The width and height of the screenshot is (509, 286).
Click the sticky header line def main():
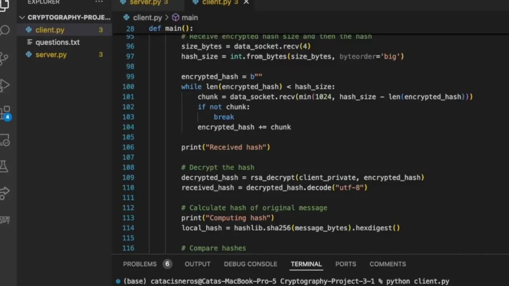(171, 28)
